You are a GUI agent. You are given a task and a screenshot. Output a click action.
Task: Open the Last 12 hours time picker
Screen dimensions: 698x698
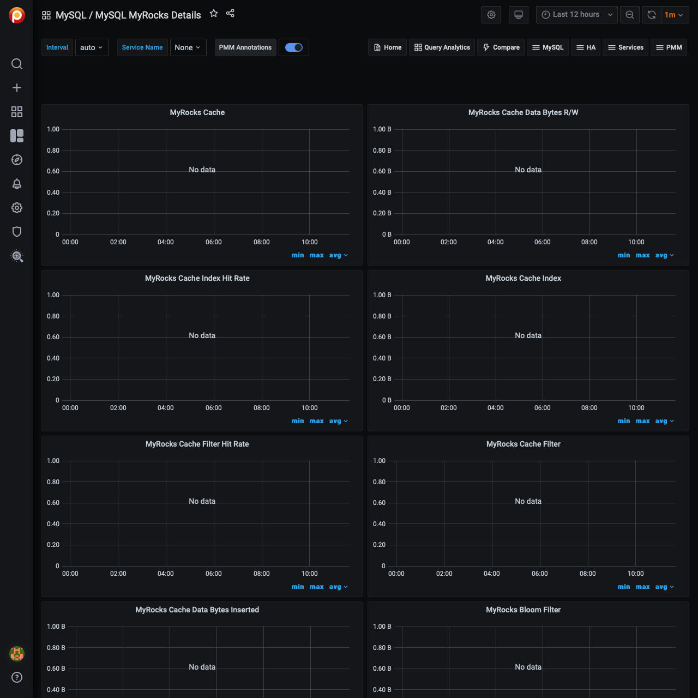[576, 15]
